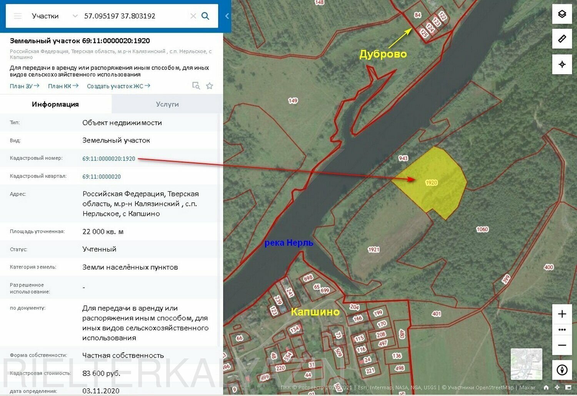Open План ЗУ link
577x396 pixels.
25,86
